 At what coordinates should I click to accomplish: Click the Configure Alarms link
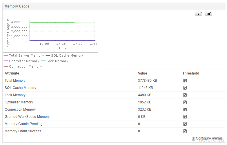pyautogui.click(x=209, y=138)
